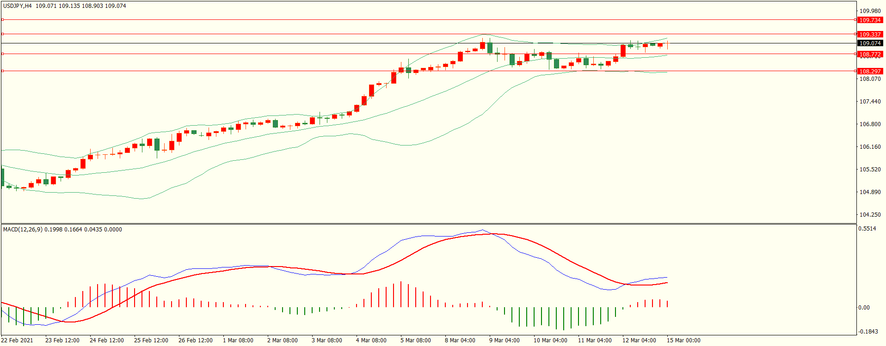The width and height of the screenshot is (886, 346).
Task: Select the 108.297 horizontal line's left handle
Action: point(2,71)
